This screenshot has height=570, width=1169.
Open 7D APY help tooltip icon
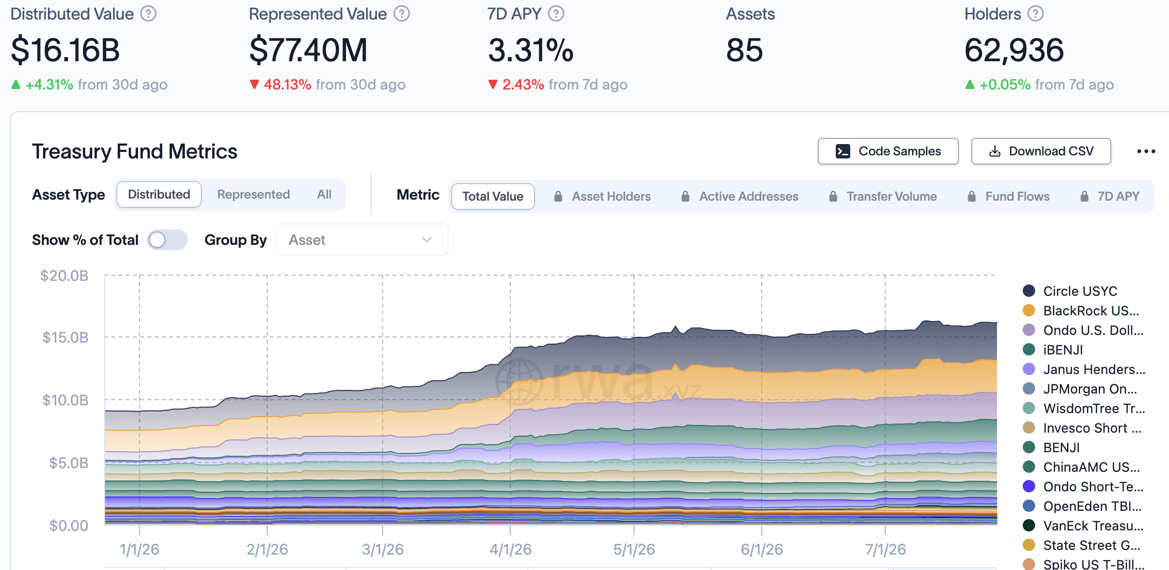click(x=556, y=14)
